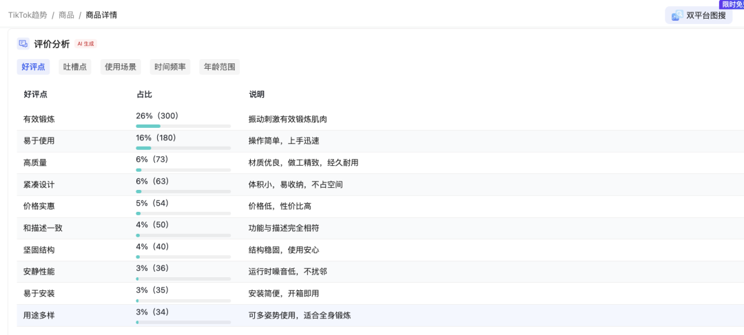Select the 好评点 tab
The height and width of the screenshot is (335, 744).
click(33, 67)
